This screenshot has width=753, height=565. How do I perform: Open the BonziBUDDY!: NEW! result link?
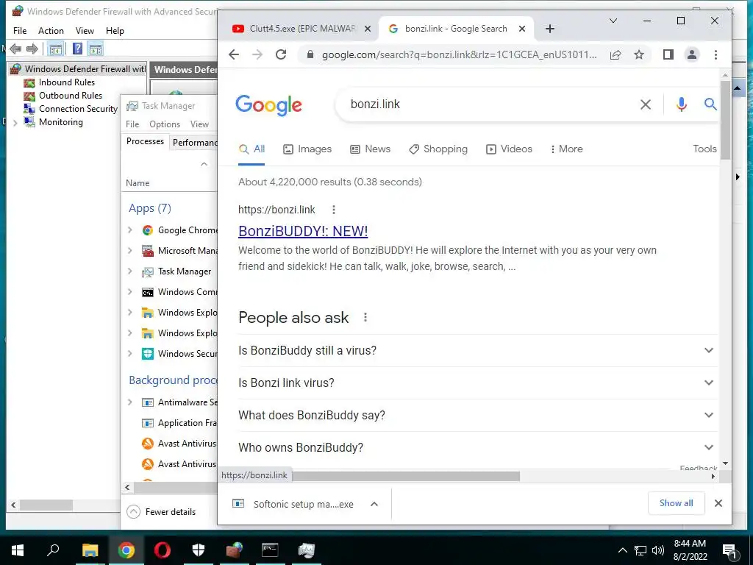(303, 232)
